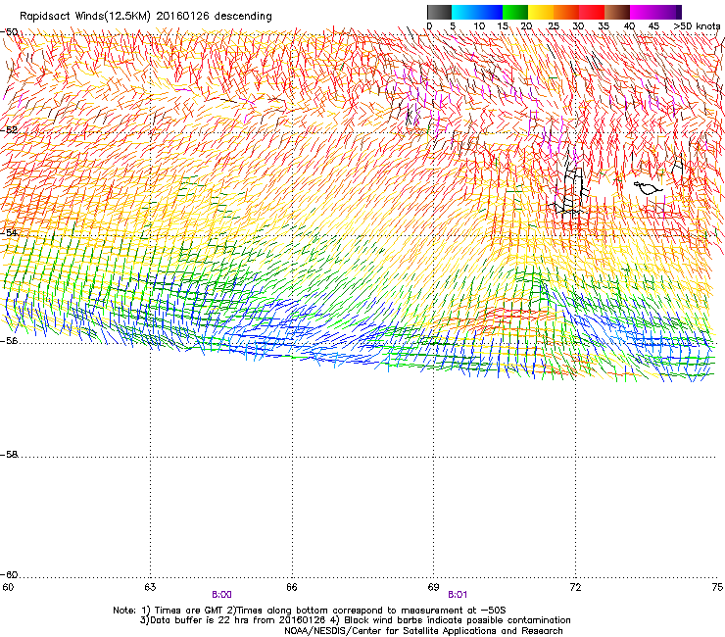Select the '20160126' date in the title
The width and height of the screenshot is (725, 637).
point(182,16)
